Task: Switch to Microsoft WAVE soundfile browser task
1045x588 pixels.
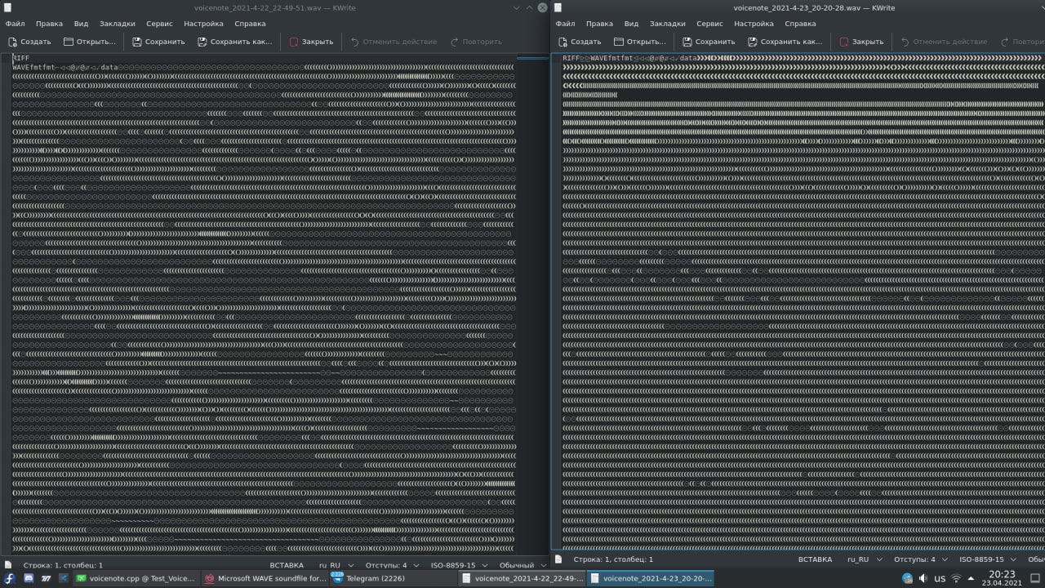Action: click(x=265, y=578)
